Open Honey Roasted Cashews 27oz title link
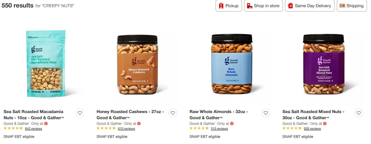Viewport: 371px width, 144px height. click(130, 115)
